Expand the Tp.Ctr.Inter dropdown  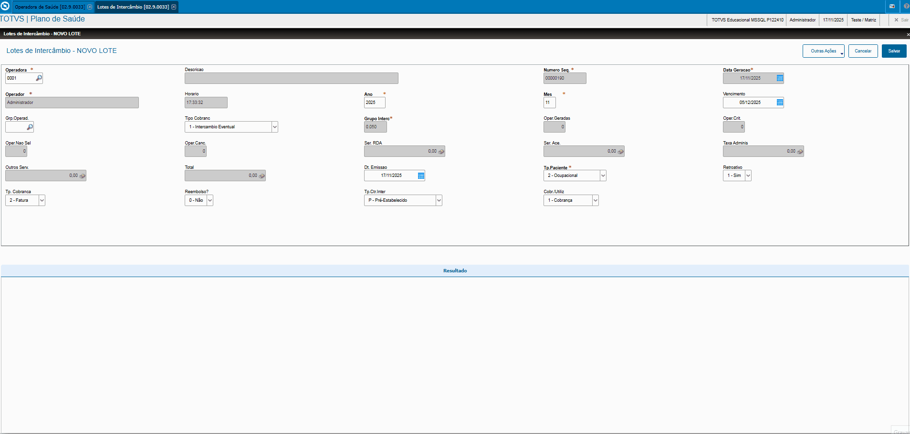[439, 200]
